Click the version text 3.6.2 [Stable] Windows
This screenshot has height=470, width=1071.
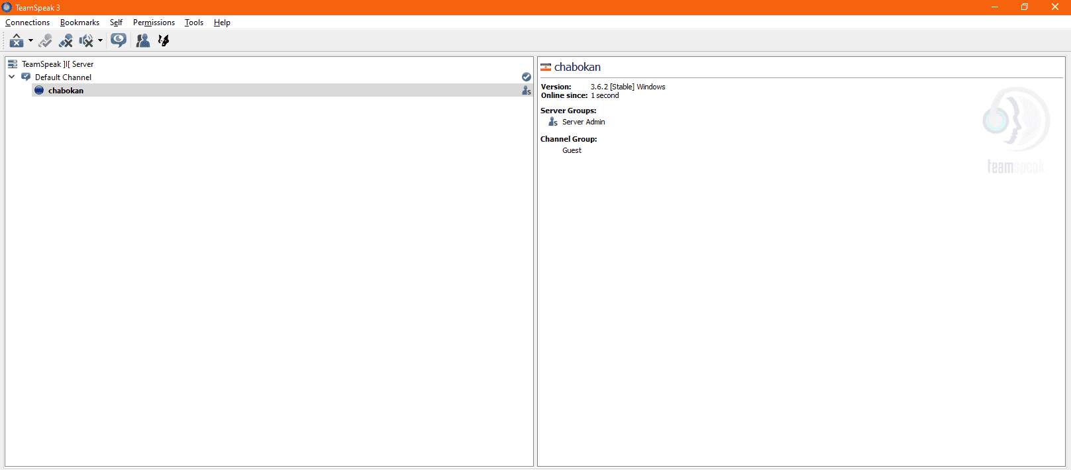click(x=628, y=87)
